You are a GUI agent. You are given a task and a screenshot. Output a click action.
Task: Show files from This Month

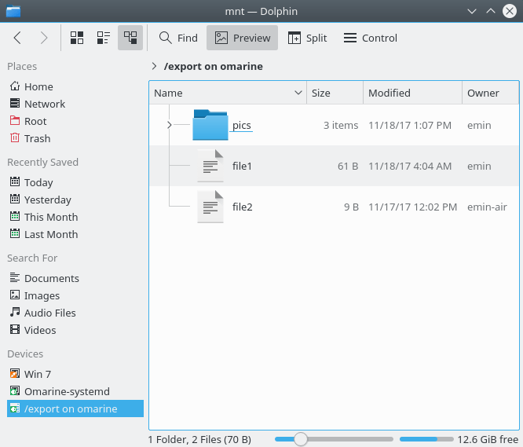50,217
